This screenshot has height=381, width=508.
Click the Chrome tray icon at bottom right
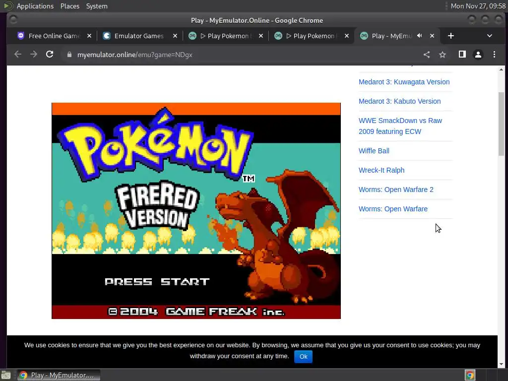[470, 375]
